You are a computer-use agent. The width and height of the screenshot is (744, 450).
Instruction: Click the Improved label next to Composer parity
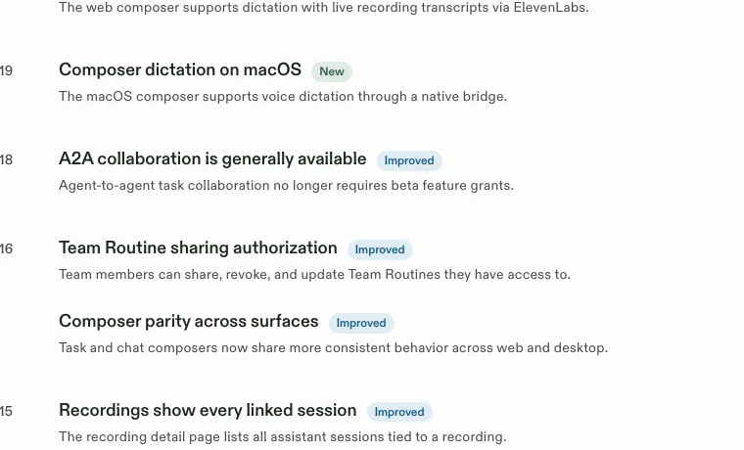[x=361, y=323]
